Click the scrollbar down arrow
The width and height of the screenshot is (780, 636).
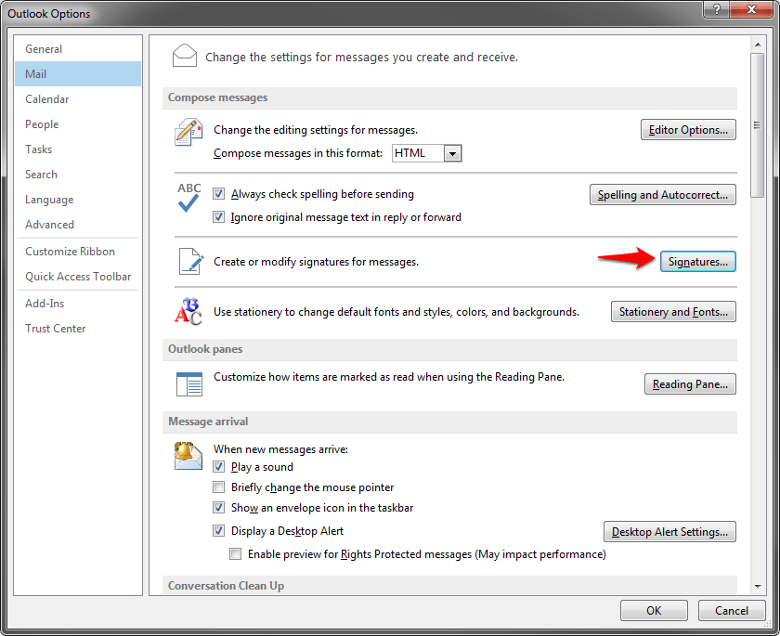(758, 587)
